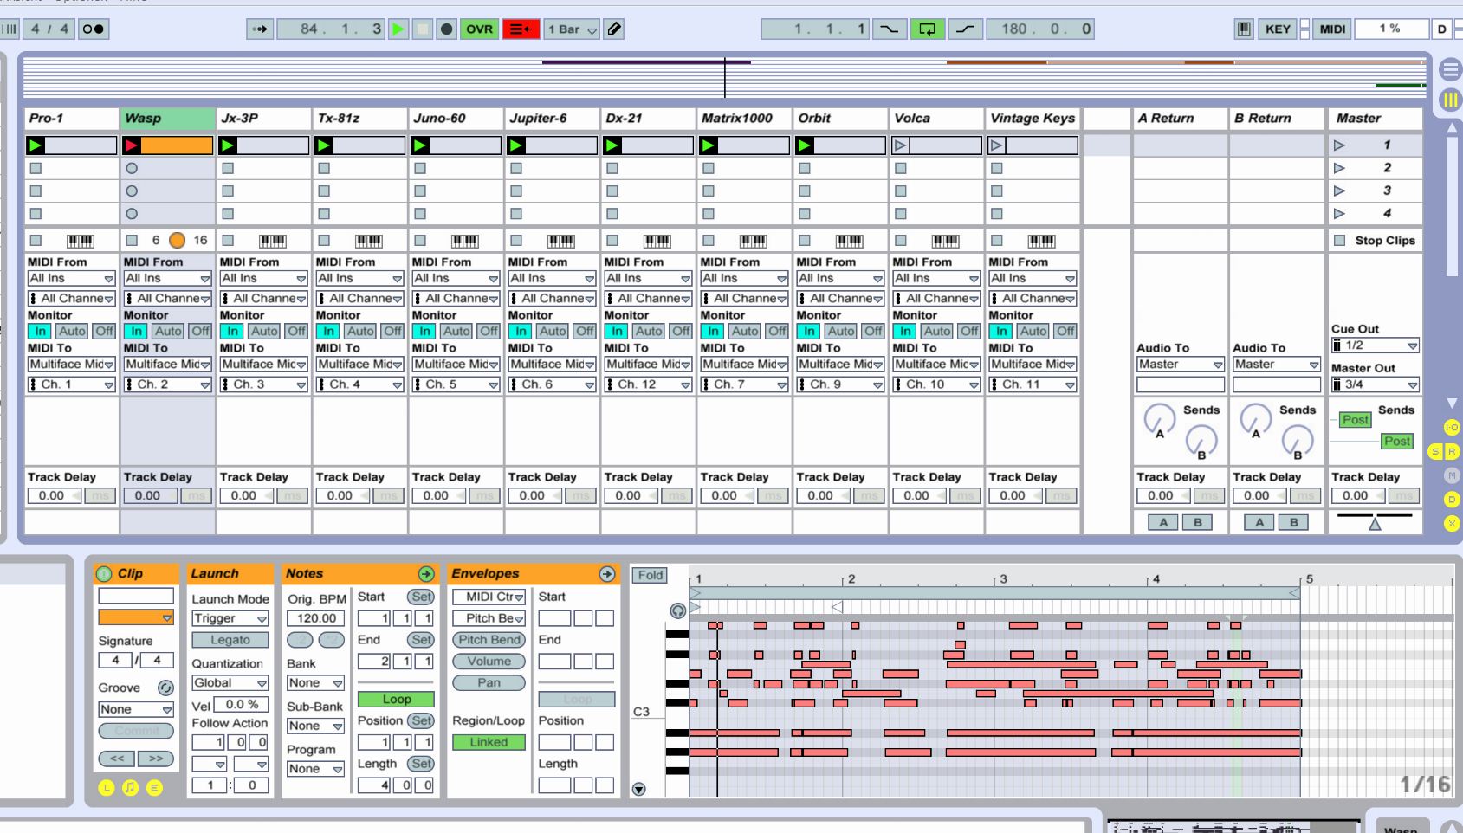Open Pro-1 MIDI To channel Ch. 1 dropdown
This screenshot has width=1463, height=833.
click(72, 384)
